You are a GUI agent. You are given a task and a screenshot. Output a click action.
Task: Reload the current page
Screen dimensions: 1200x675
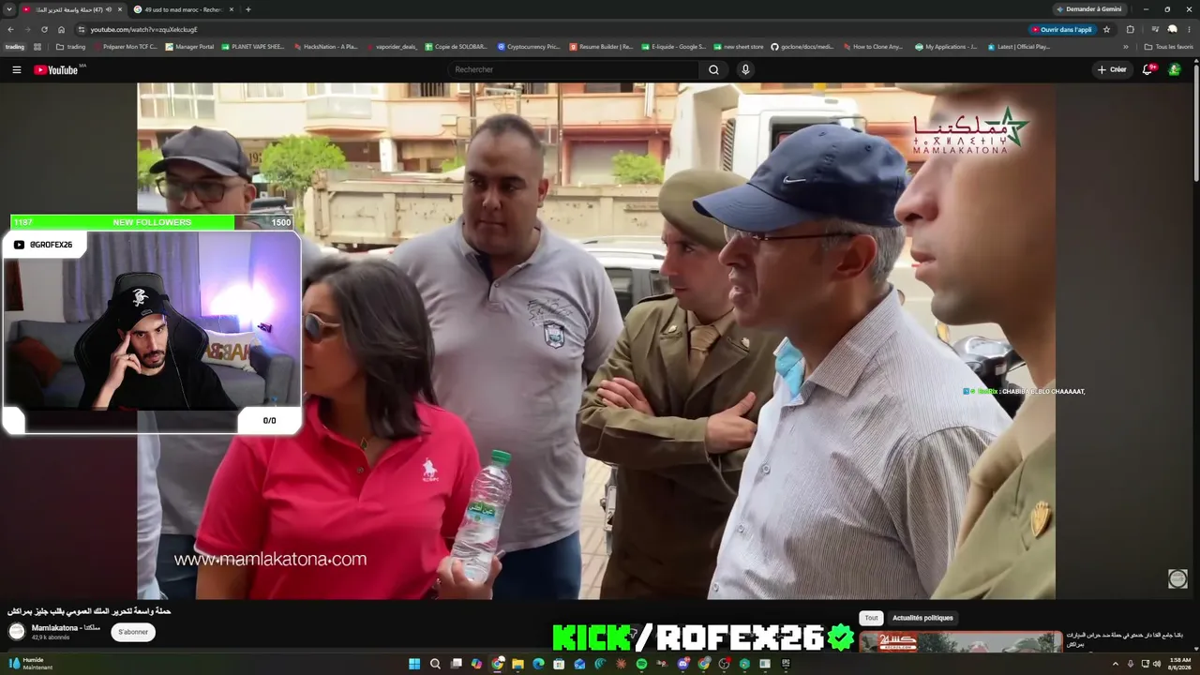[x=44, y=29]
